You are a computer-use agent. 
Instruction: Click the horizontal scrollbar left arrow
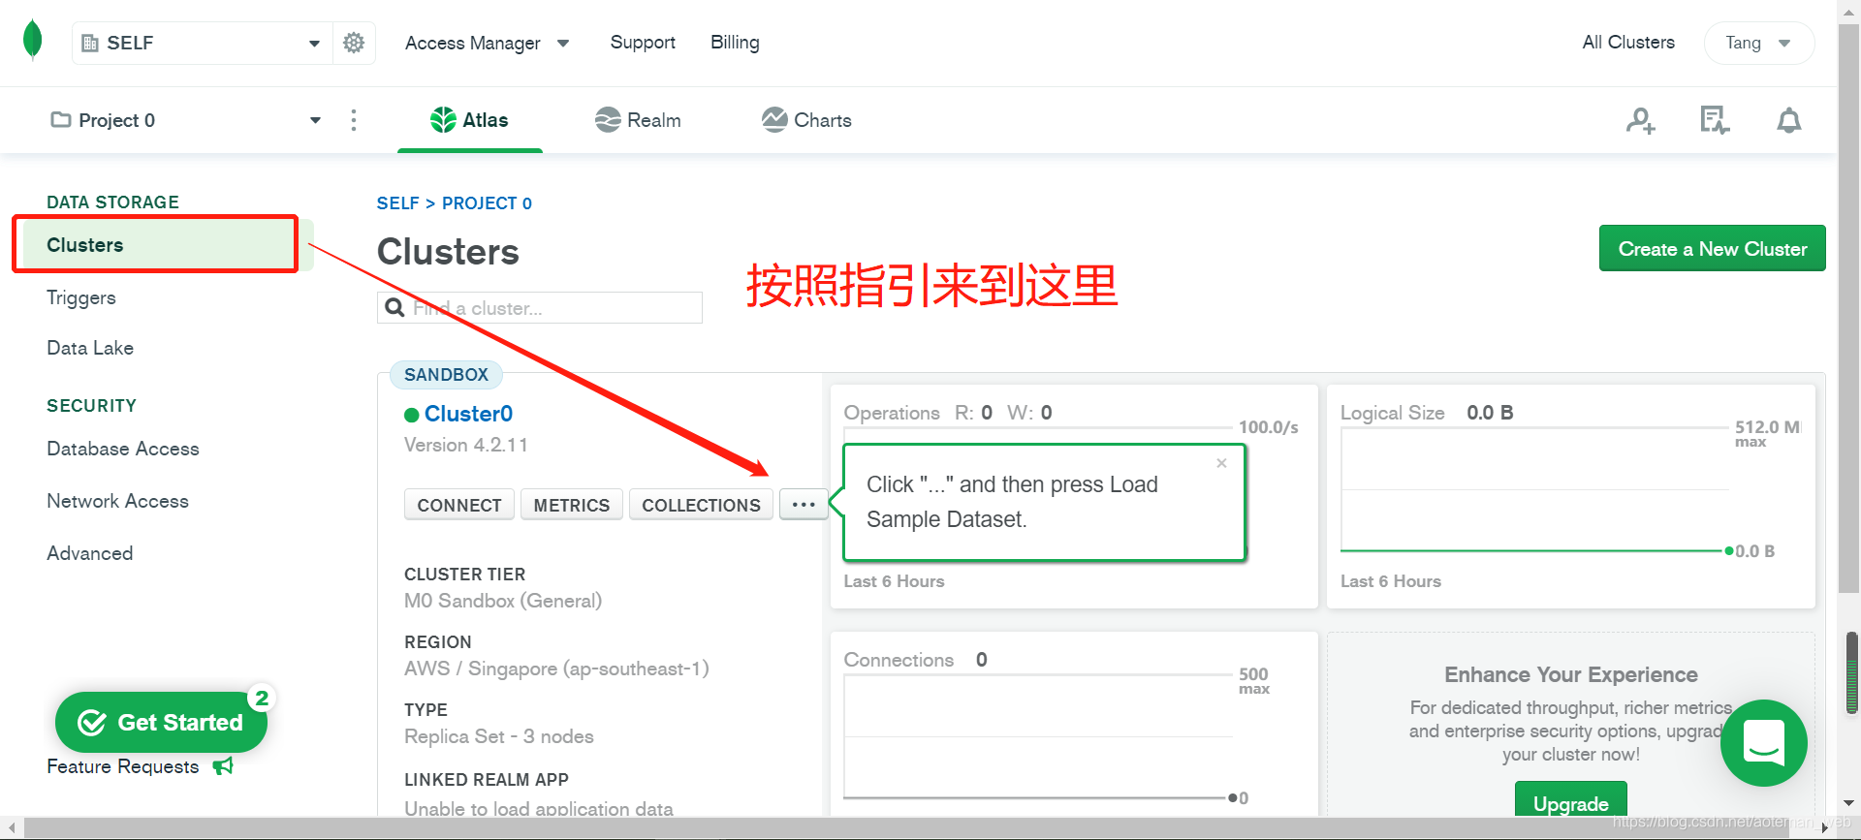point(12,827)
